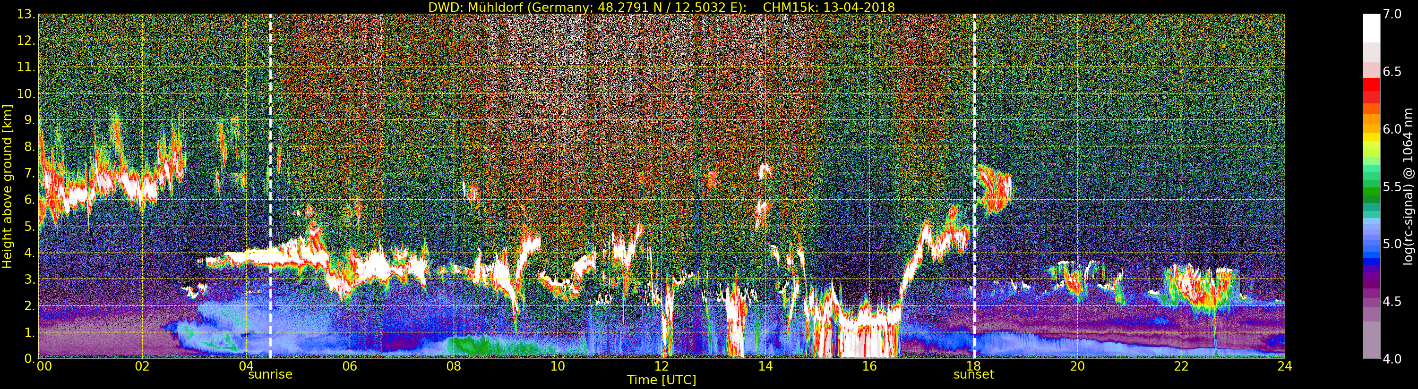Click the '10.' height axis tick label
The image size is (1418, 389).
pos(26,93)
